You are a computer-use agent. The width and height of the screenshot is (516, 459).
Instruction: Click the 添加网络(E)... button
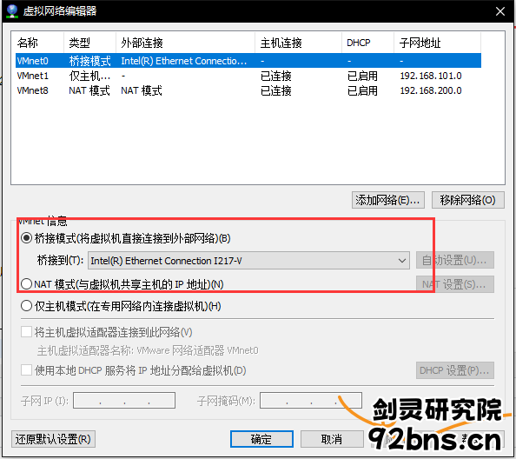pos(388,200)
